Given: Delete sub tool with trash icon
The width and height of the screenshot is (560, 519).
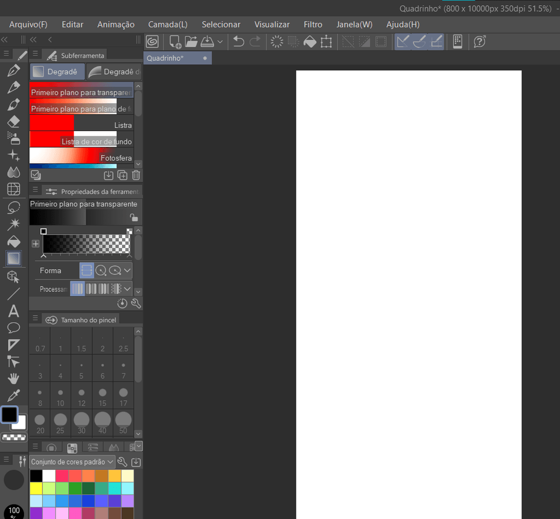Looking at the screenshot, I should (136, 175).
